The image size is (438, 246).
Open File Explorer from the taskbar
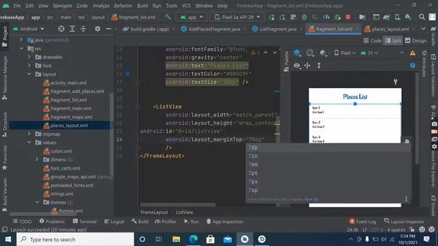pos(176,239)
